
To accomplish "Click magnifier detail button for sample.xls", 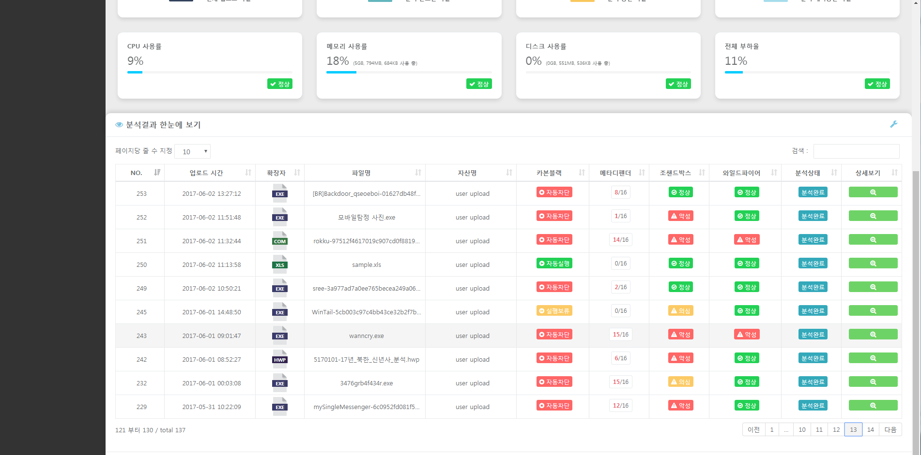I will pyautogui.click(x=873, y=264).
